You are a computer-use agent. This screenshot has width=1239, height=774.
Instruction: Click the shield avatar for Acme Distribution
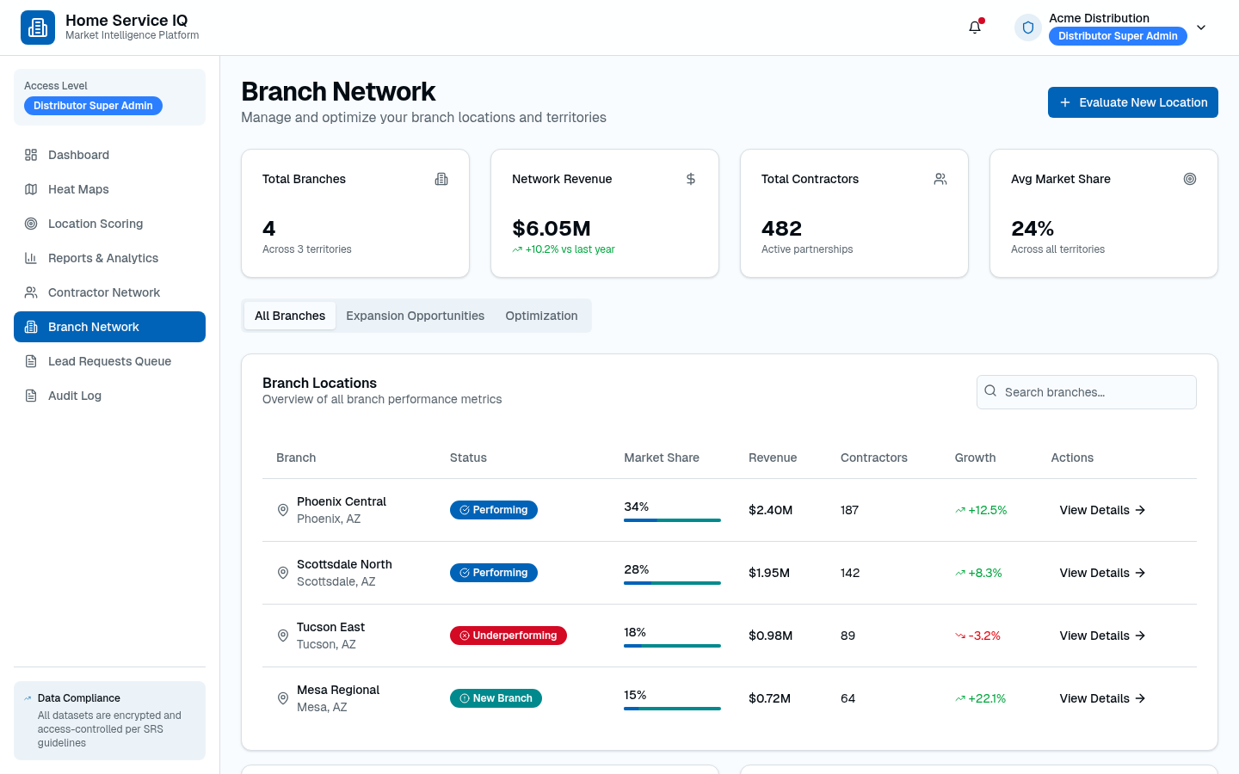tap(1028, 28)
